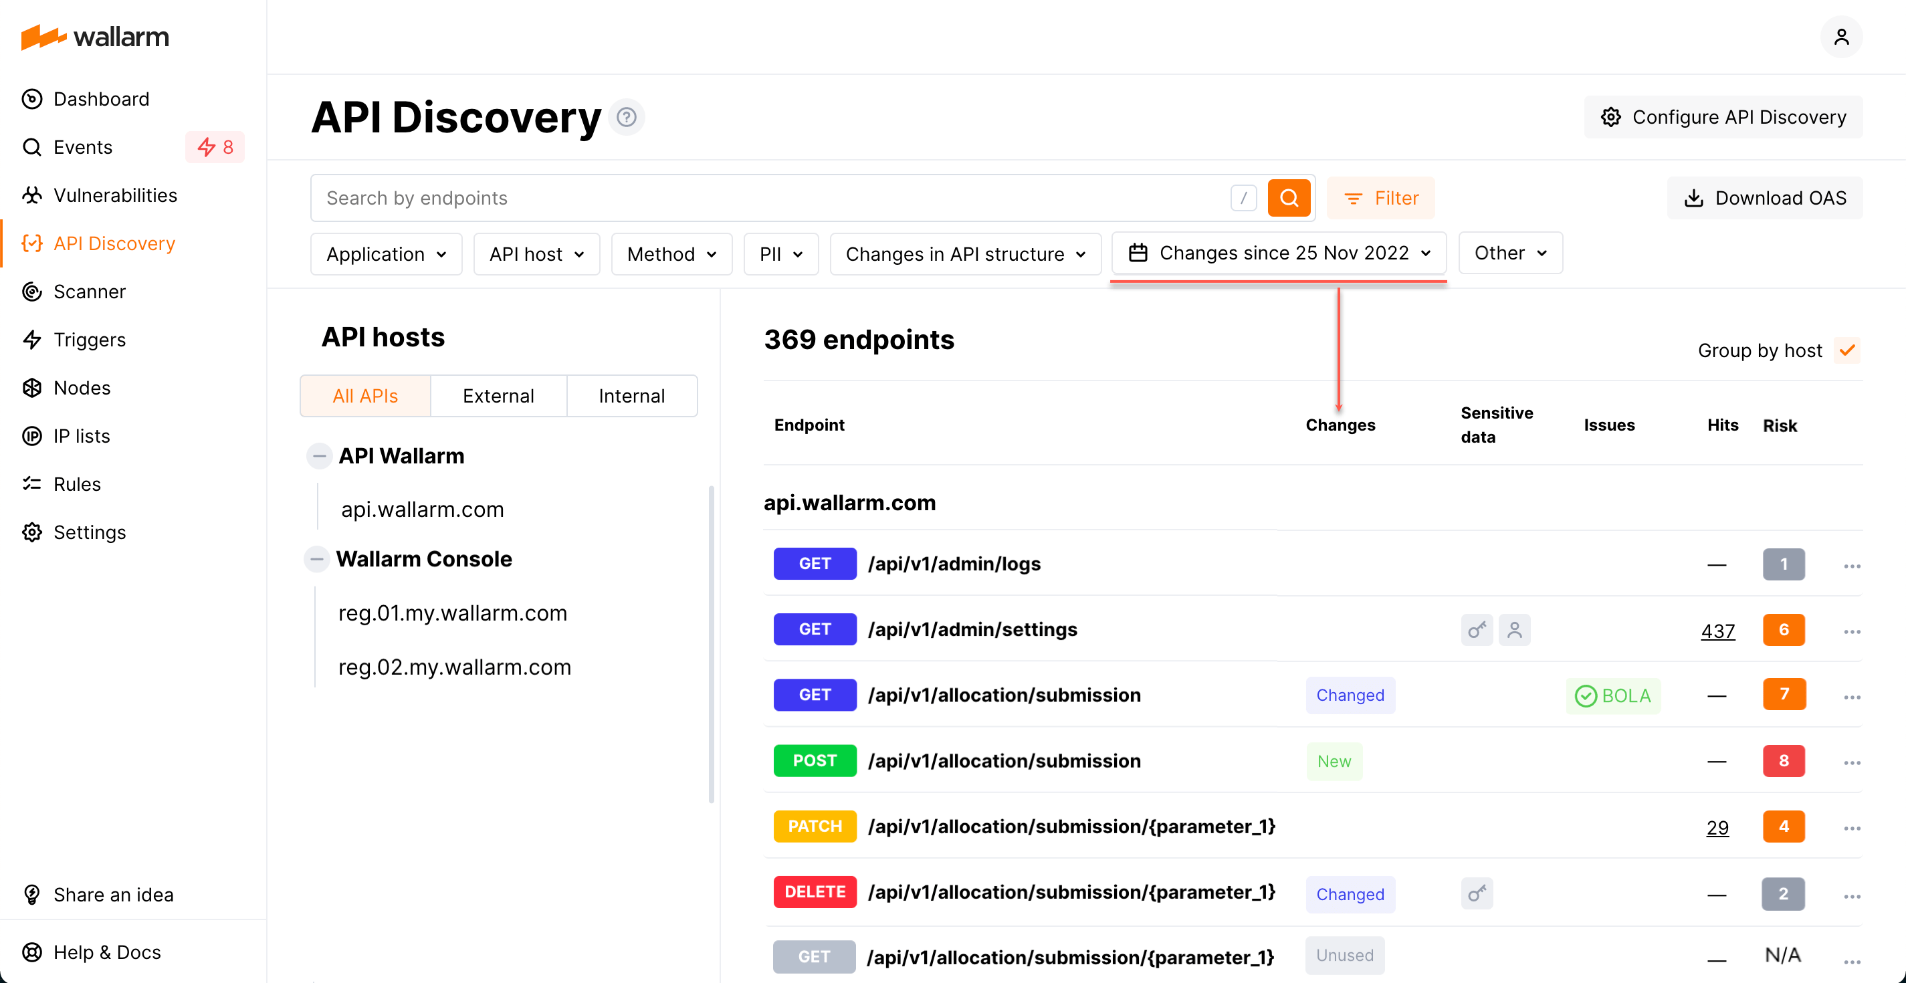Click the Wallarm logo
Image resolution: width=1906 pixels, height=983 pixels.
[95, 37]
